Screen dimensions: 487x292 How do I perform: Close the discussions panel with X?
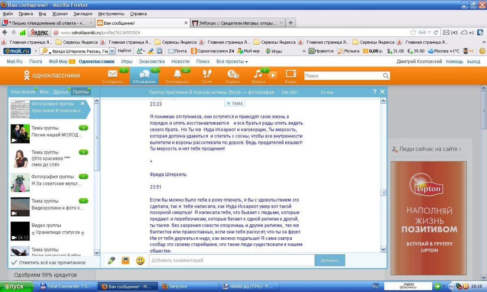pos(382,92)
